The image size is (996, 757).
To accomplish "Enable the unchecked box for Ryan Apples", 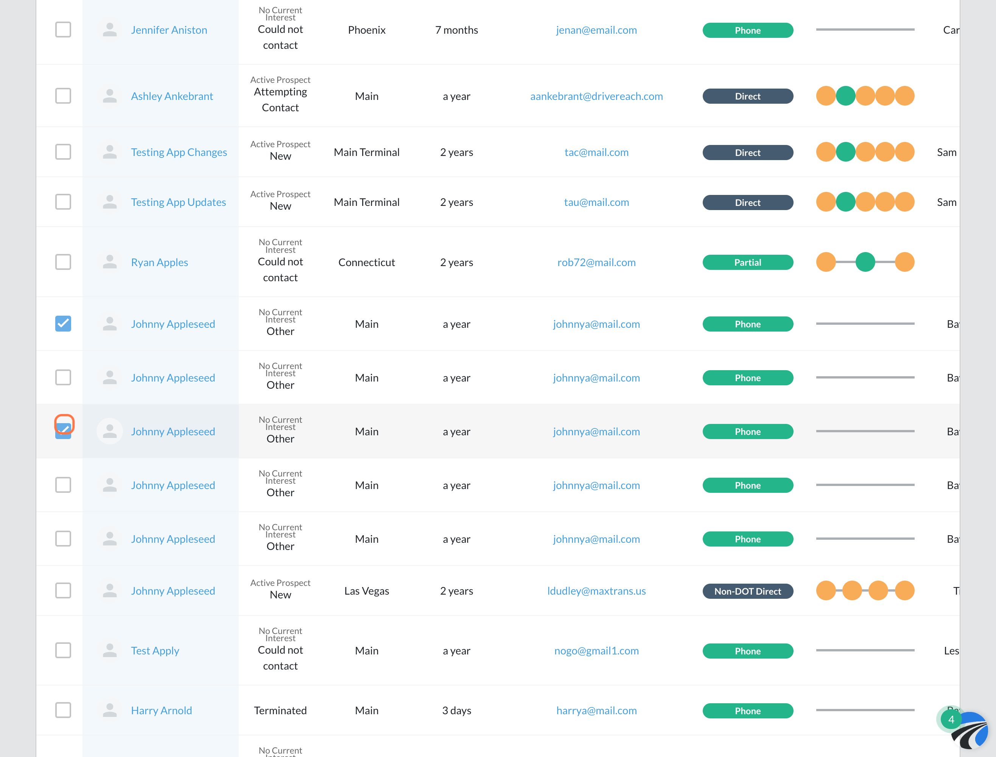I will pyautogui.click(x=63, y=262).
